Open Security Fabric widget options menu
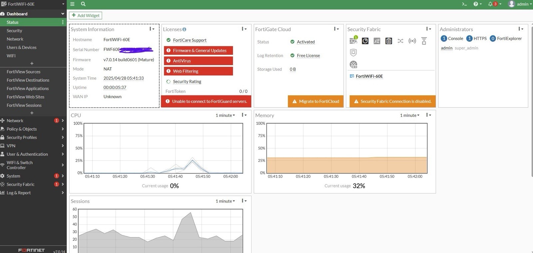Image resolution: width=533 pixels, height=253 pixels. point(428,29)
